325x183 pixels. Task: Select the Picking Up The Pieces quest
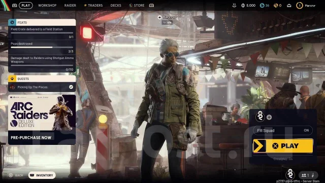coord(42,87)
